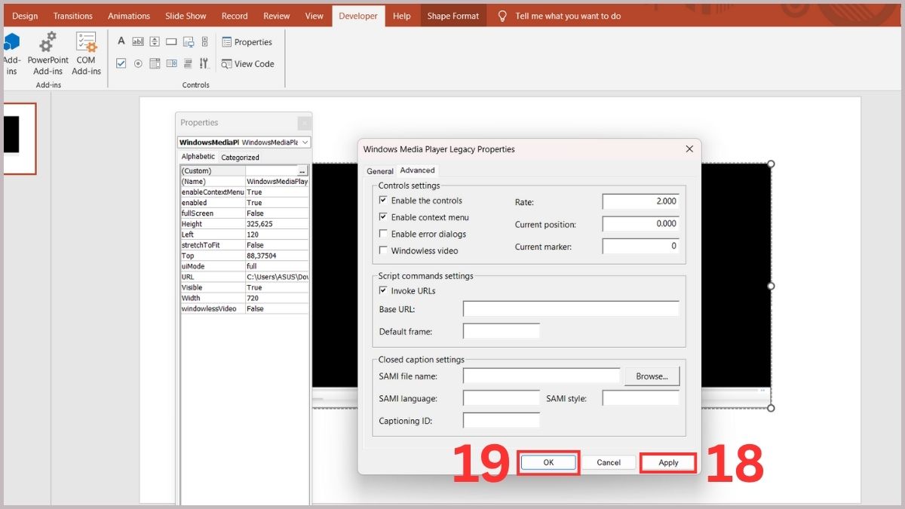Open the Developer ribbon tab
This screenshot has height=509, width=905.
pyautogui.click(x=357, y=15)
